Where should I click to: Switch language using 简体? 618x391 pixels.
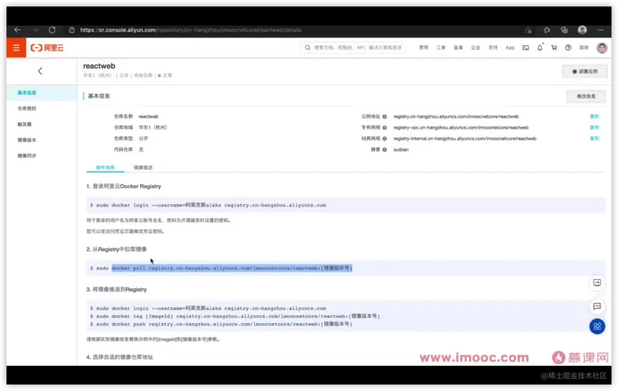coord(584,48)
